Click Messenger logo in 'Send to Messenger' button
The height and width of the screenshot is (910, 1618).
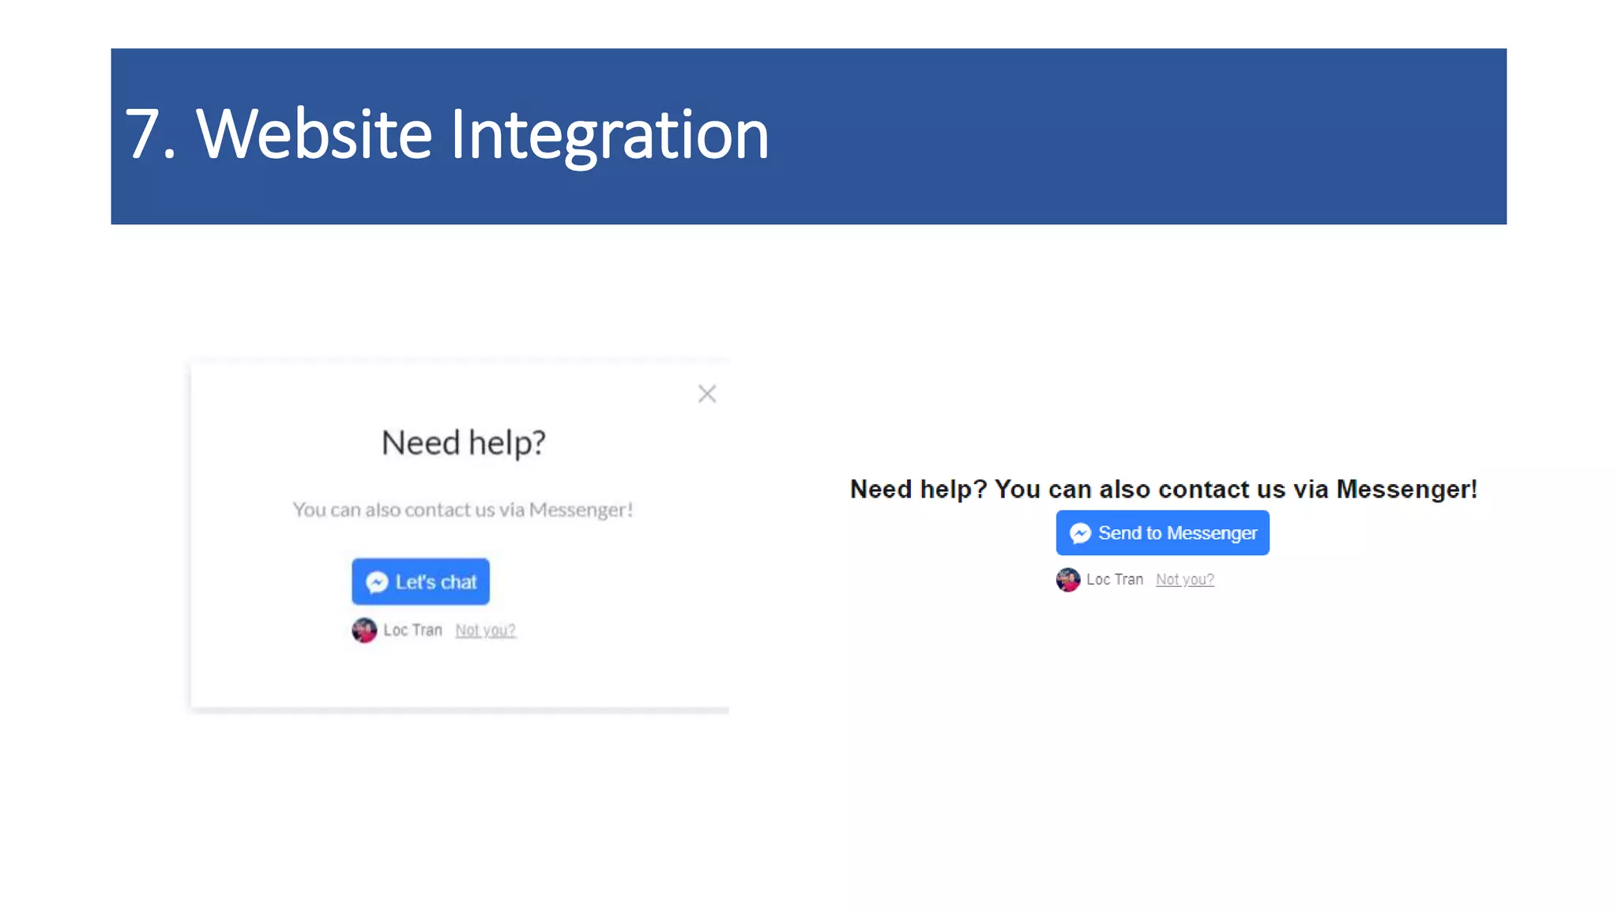point(1080,533)
